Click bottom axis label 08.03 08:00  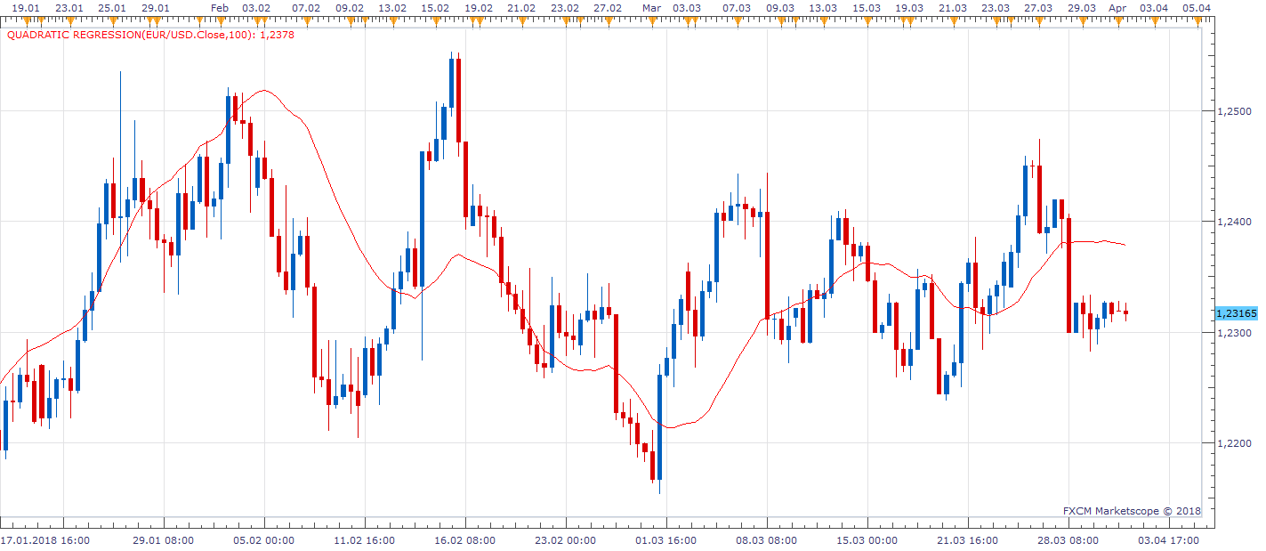767,540
